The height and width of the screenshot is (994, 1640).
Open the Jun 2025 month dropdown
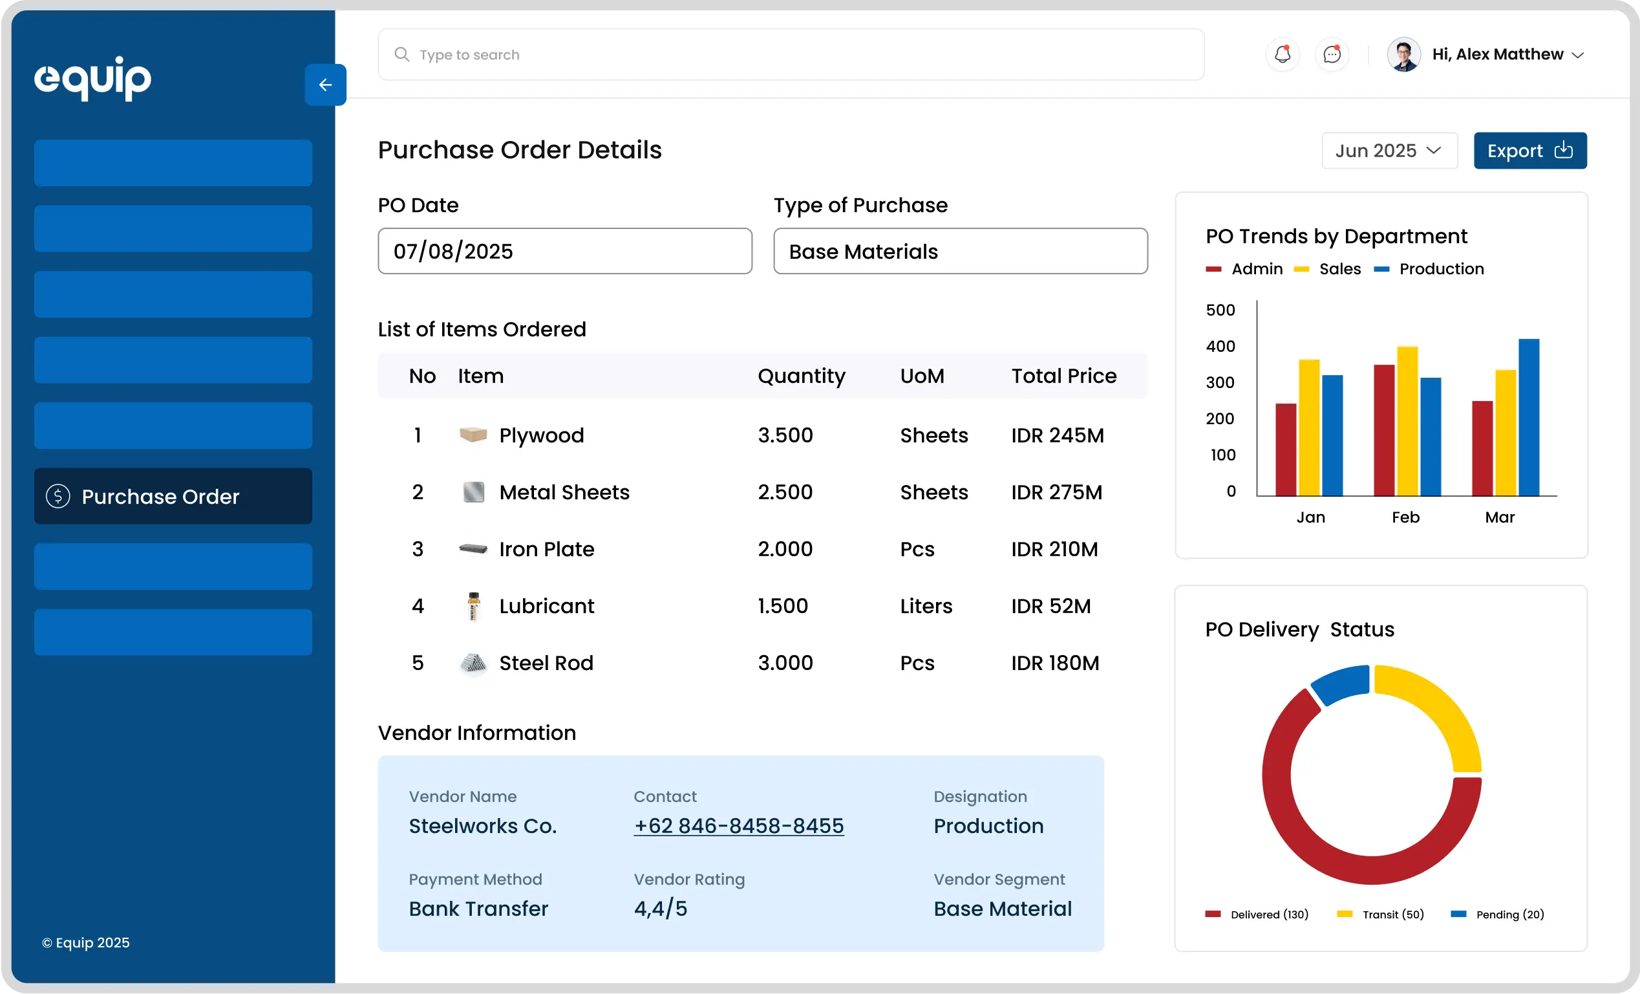click(1389, 151)
